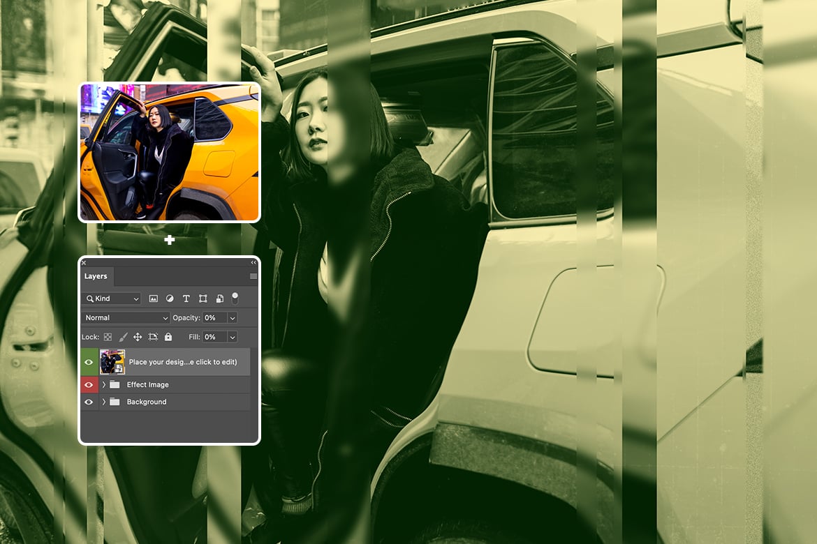Select the Place your design layer name
The width and height of the screenshot is (817, 544).
tap(183, 362)
